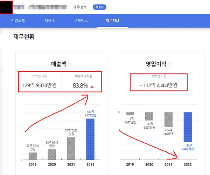The height and width of the screenshot is (175, 210).
Task: Click the red growth triangle beside 83.8%
Action: pyautogui.click(x=92, y=86)
